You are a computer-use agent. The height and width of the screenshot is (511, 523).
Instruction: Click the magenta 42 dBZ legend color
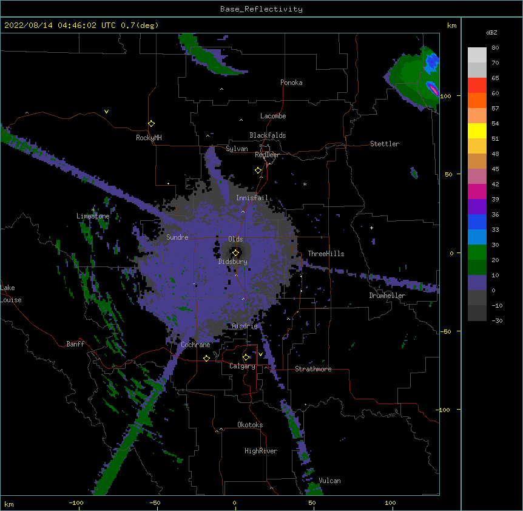(477, 191)
